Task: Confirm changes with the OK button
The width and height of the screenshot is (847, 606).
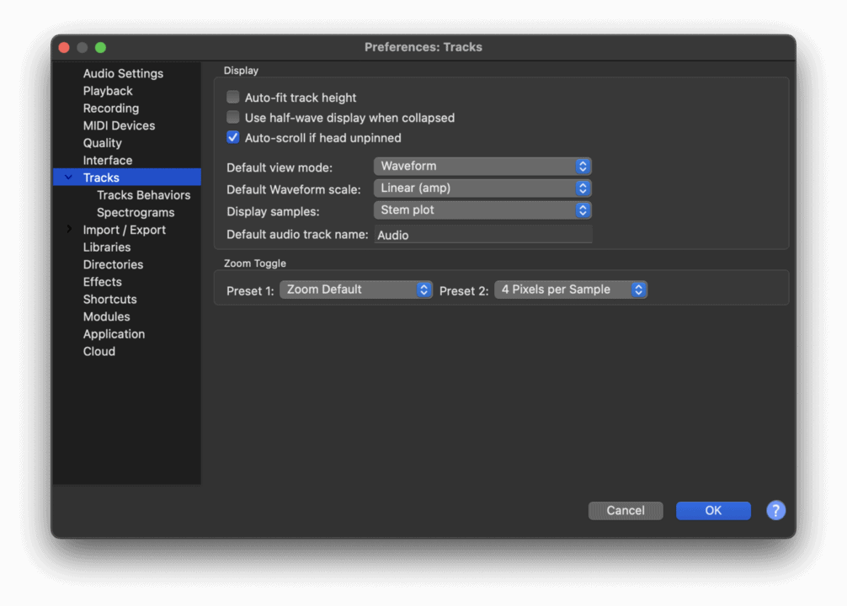Action: pyautogui.click(x=712, y=510)
